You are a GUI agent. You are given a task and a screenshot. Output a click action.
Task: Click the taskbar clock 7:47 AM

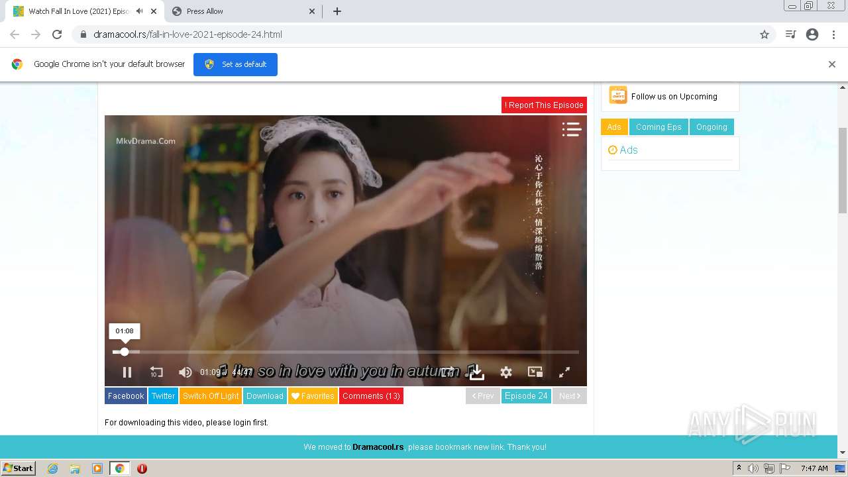[x=814, y=468]
